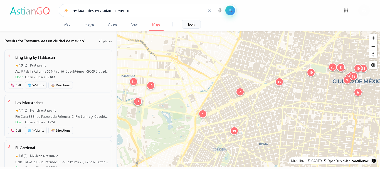Select map marker number 9
This screenshot has width=380, height=169.
347,80
